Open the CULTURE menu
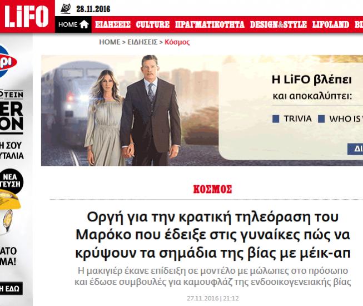The width and height of the screenshot is (363, 306). point(152,24)
